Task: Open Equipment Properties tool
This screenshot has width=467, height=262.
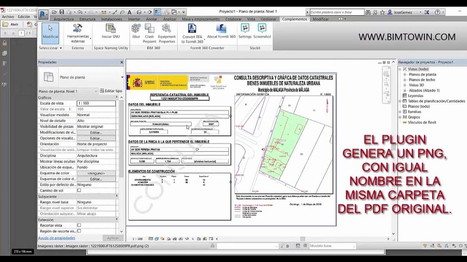Action: tap(167, 33)
